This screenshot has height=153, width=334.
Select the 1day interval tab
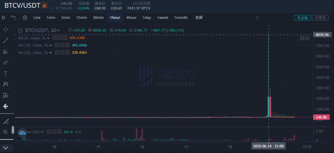coord(147,17)
